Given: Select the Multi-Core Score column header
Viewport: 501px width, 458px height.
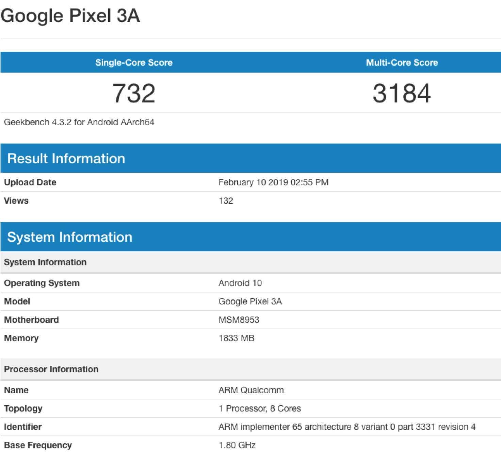Looking at the screenshot, I should pos(402,63).
